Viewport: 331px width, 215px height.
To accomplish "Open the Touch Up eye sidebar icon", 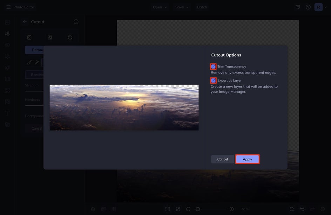I will coord(7,45).
